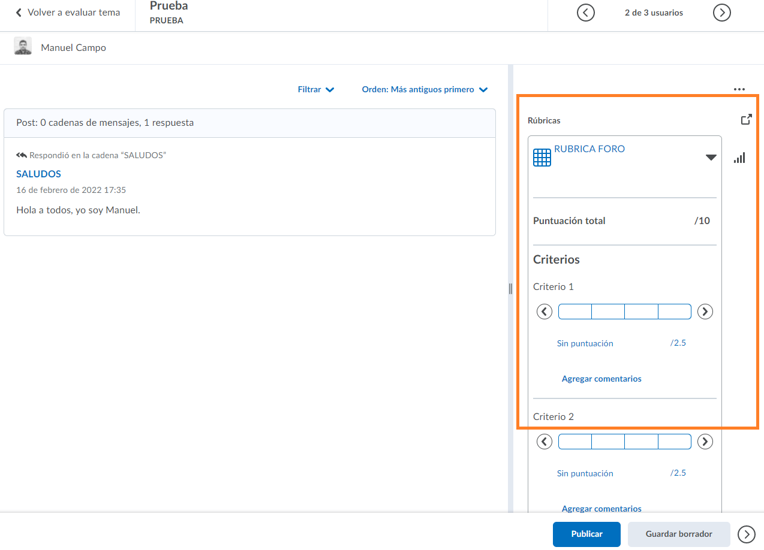The width and height of the screenshot is (764, 550).
Task: Click the Post summary header text
Action: coord(105,122)
